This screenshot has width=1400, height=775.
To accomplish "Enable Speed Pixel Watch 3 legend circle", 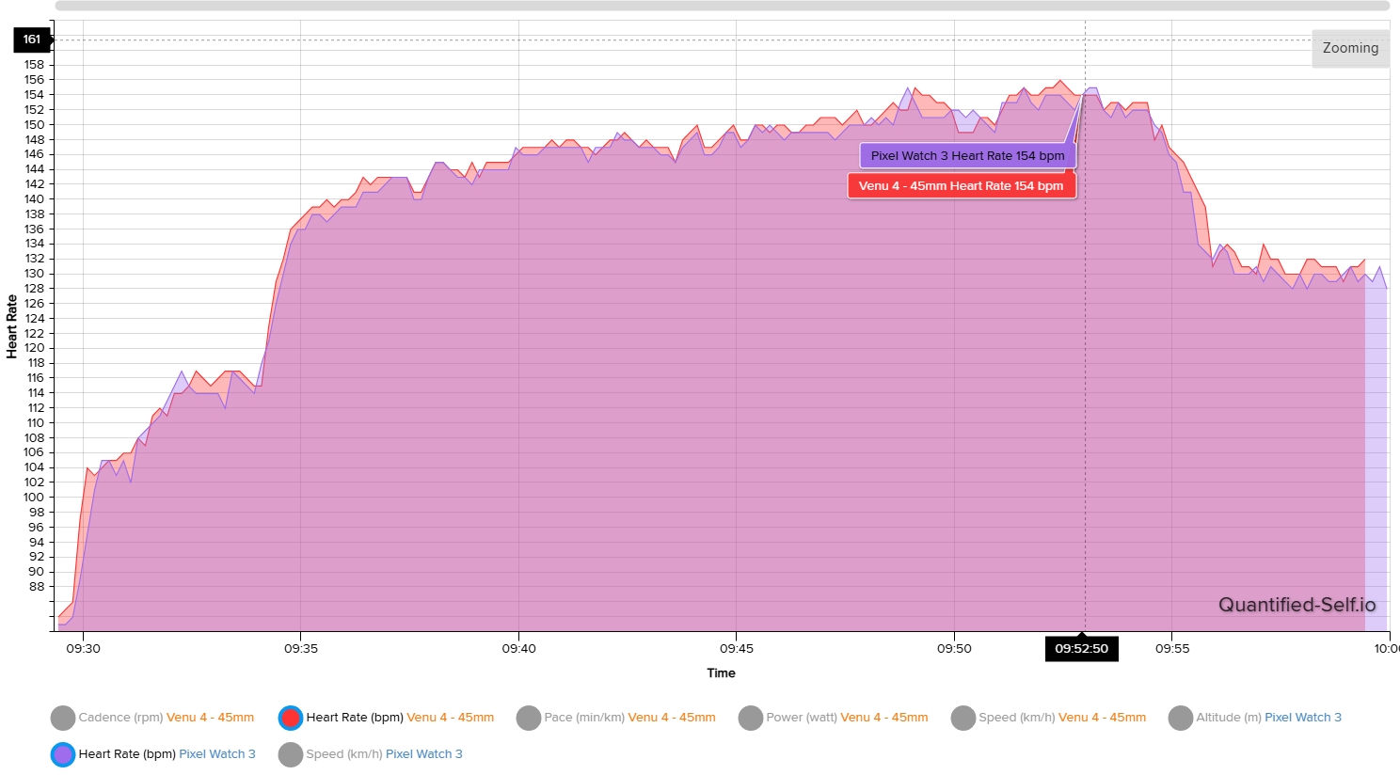I will (291, 754).
